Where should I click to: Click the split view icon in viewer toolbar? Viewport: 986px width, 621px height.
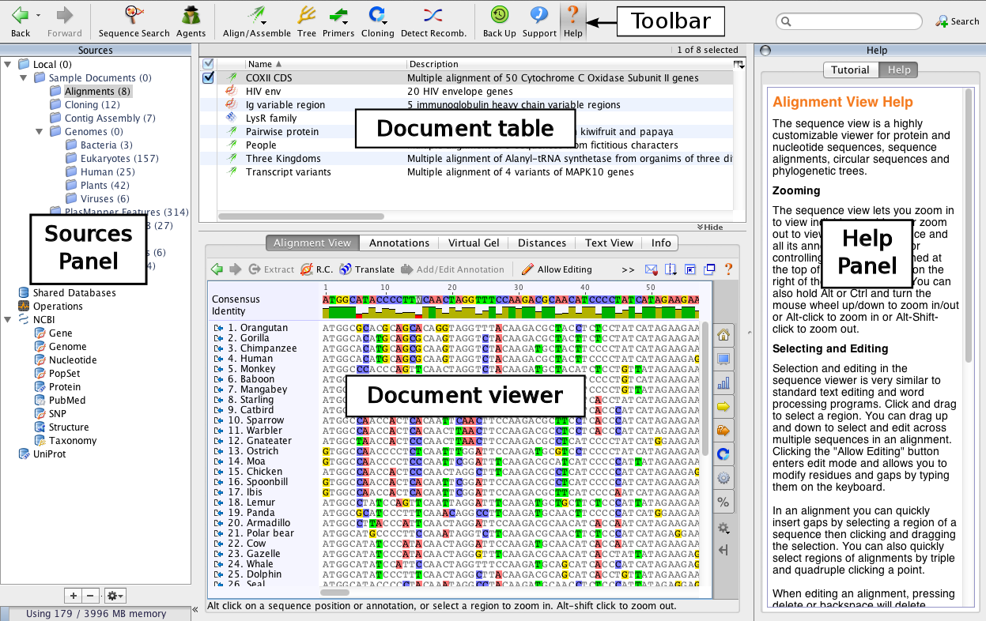coord(671,269)
